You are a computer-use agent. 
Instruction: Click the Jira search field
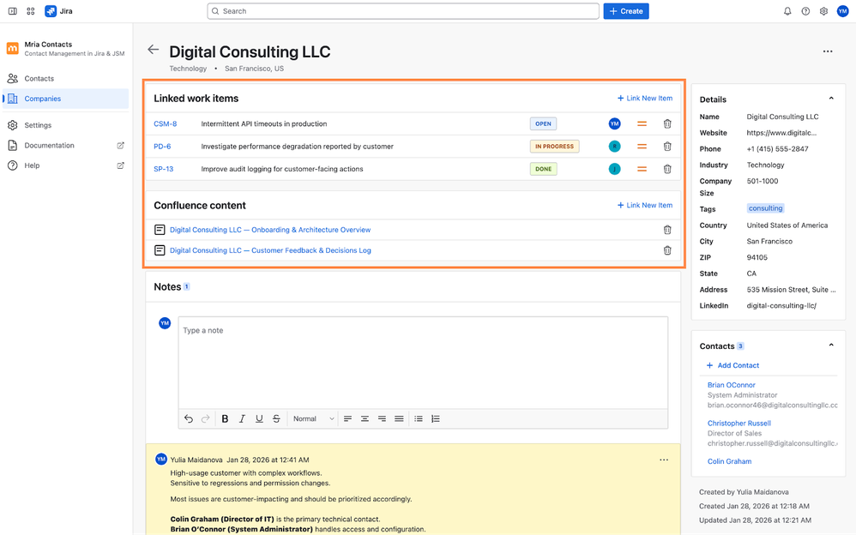coord(403,11)
